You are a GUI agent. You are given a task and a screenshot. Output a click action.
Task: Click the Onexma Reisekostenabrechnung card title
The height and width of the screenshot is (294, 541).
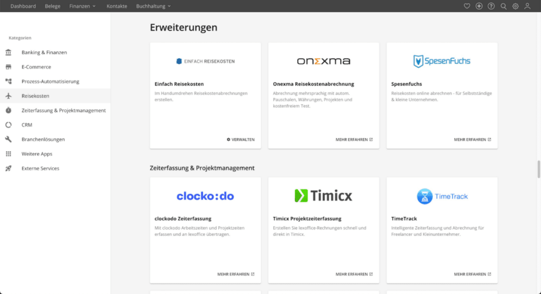[x=313, y=84]
